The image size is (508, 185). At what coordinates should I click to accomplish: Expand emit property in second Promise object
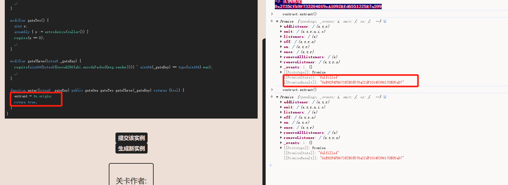pos(281,107)
